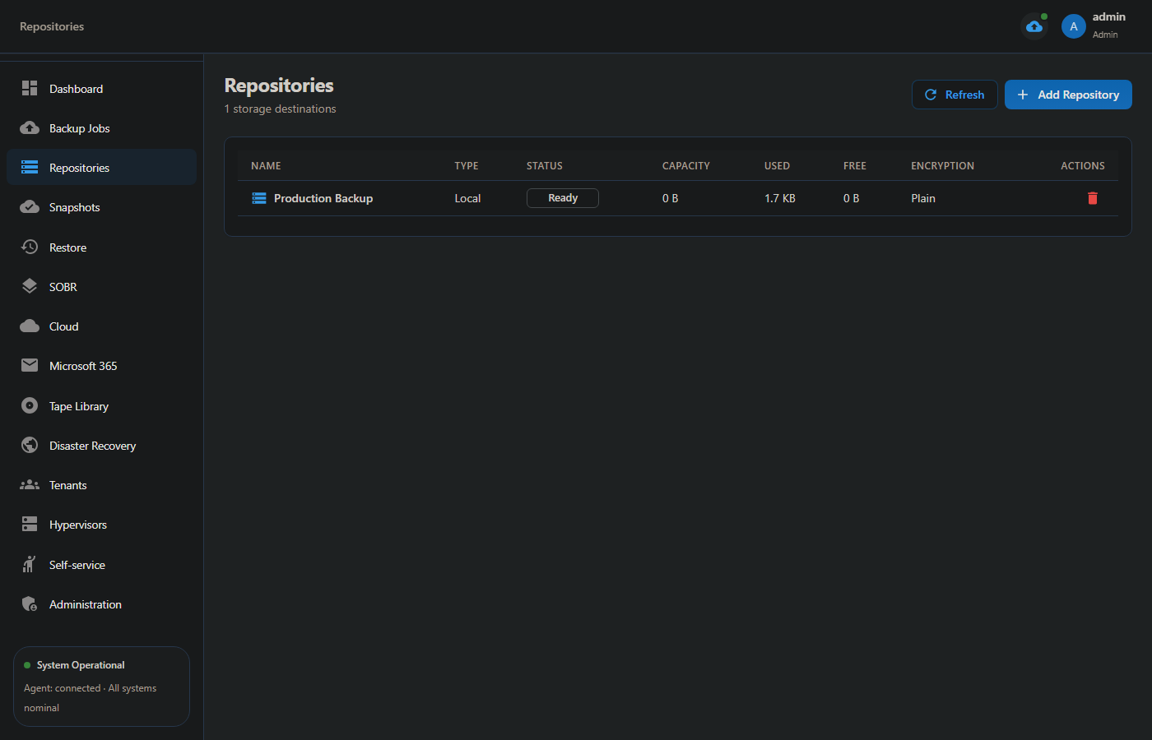The height and width of the screenshot is (740, 1152).
Task: Click the Repositories breadcrumb title in header
Action: point(52,26)
